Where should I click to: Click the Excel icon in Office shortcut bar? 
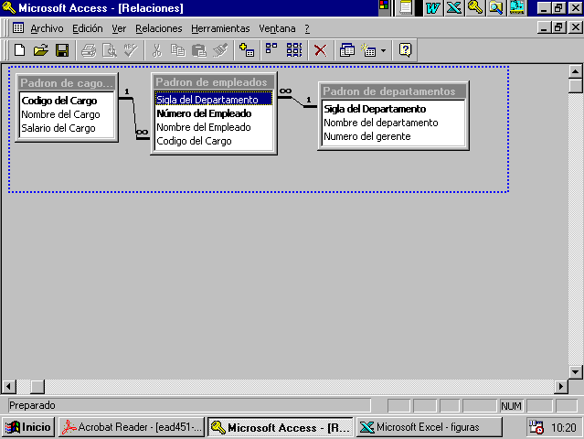click(x=453, y=7)
